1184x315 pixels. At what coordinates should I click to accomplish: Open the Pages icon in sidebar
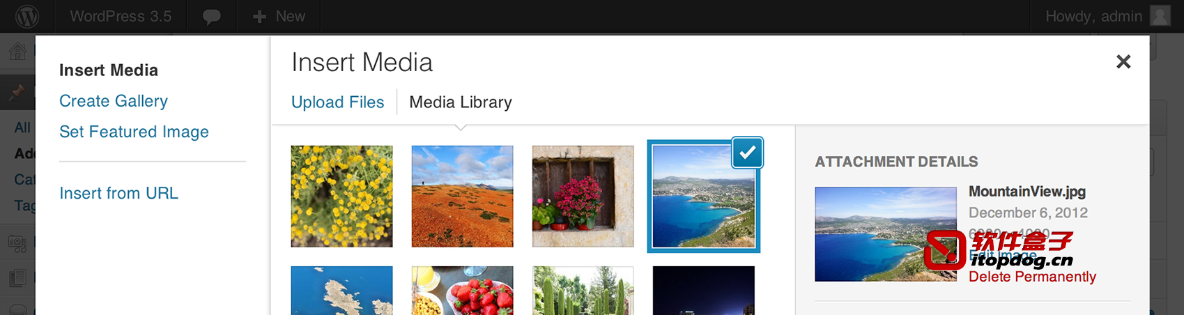click(17, 278)
